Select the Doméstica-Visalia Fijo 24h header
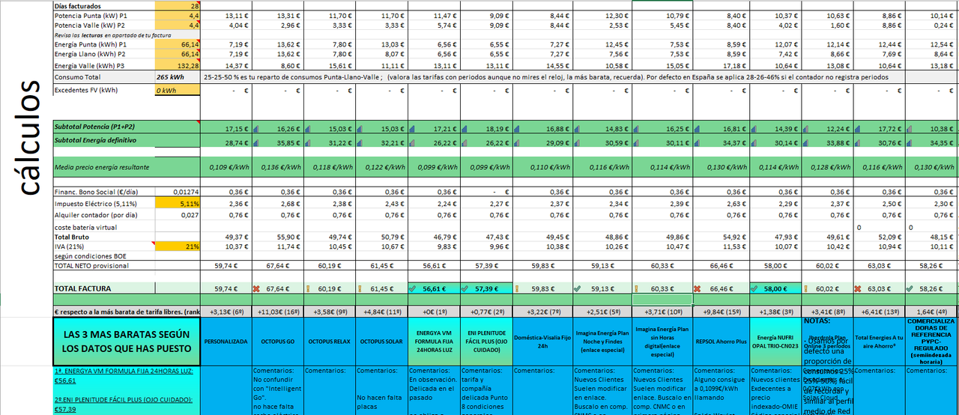 pos(542,340)
